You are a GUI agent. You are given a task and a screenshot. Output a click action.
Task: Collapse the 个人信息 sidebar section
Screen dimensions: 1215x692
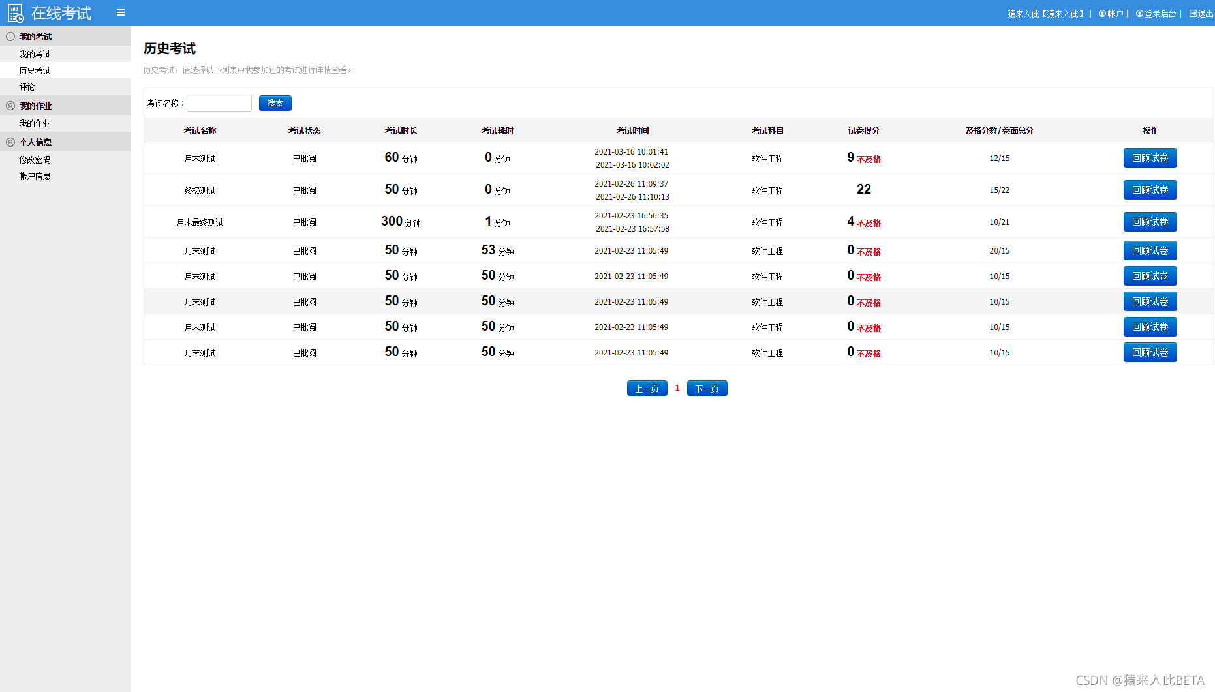[x=65, y=142]
